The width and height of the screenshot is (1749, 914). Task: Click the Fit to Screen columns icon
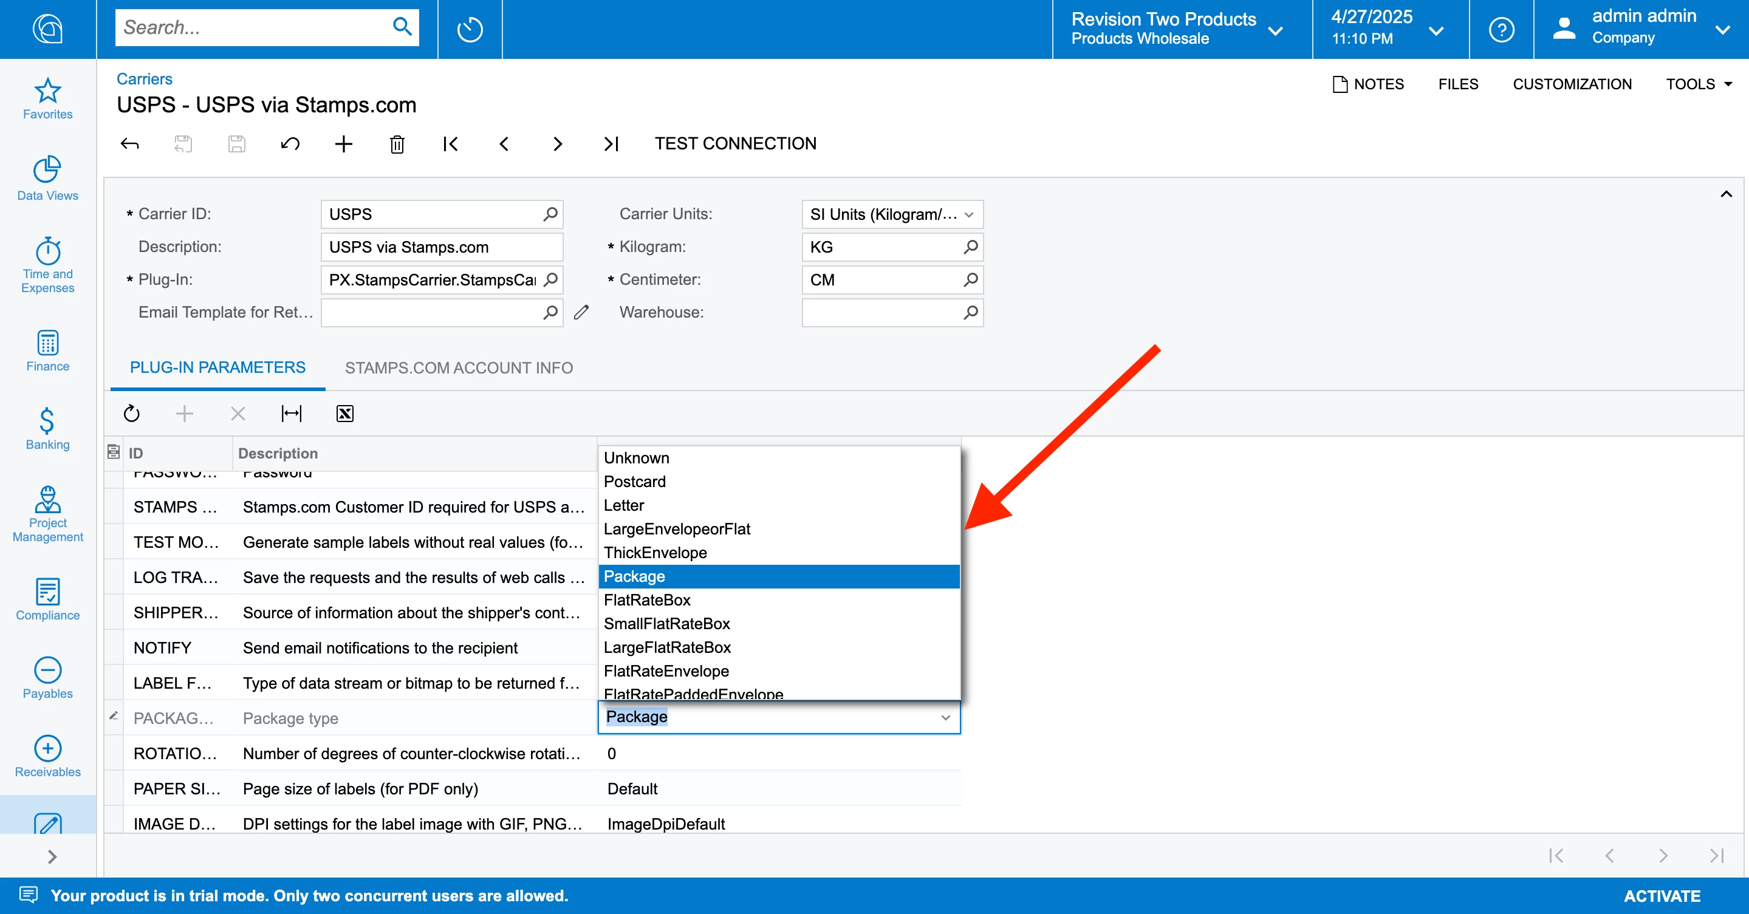point(291,413)
